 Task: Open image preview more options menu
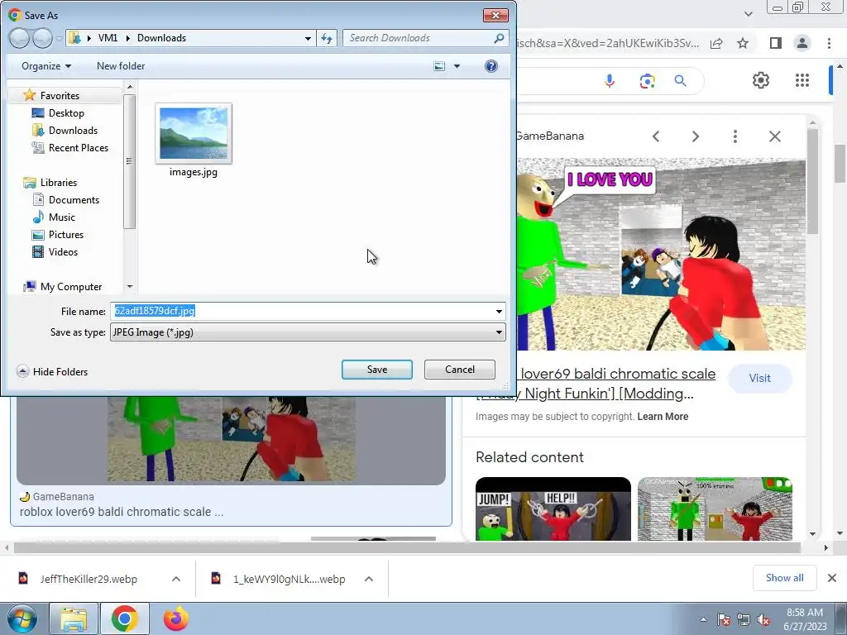tap(735, 136)
